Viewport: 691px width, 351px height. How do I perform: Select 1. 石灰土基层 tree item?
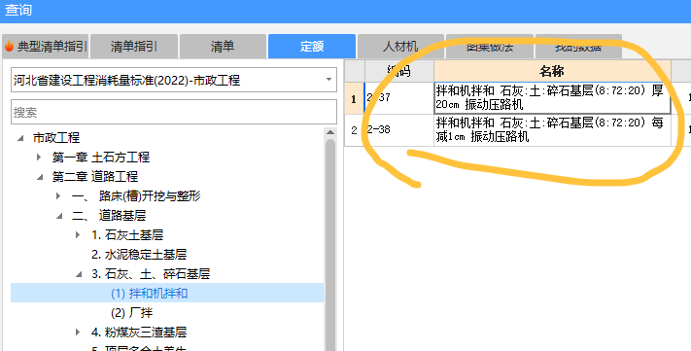tap(127, 234)
